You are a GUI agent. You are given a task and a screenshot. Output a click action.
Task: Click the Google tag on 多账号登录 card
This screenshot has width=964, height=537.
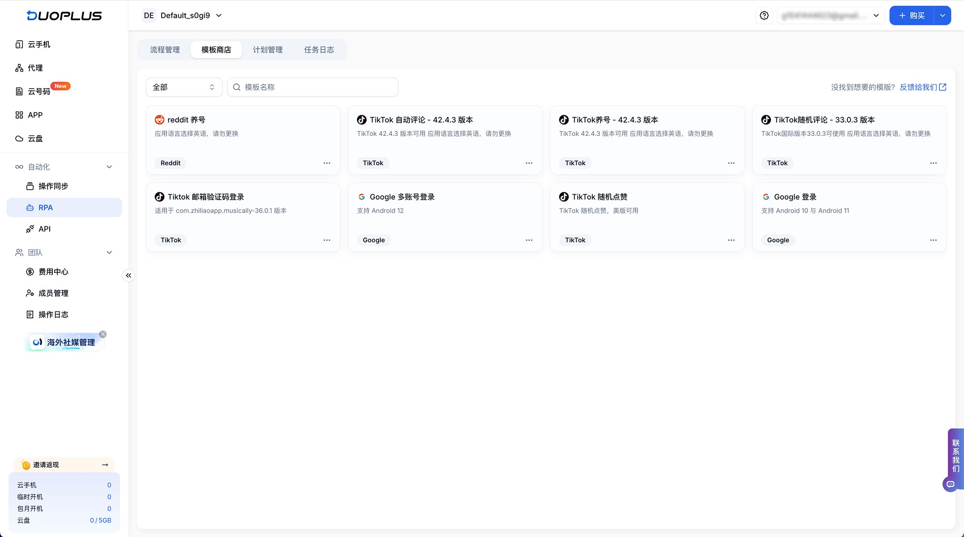point(374,240)
